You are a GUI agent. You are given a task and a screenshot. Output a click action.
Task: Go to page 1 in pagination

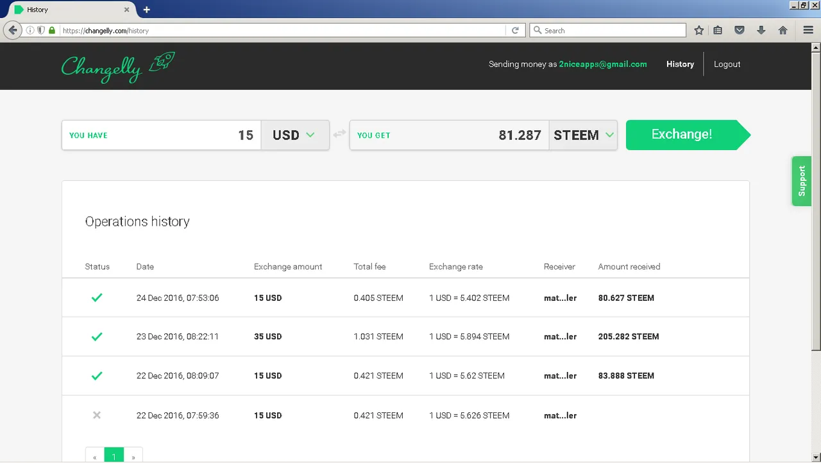pyautogui.click(x=114, y=456)
